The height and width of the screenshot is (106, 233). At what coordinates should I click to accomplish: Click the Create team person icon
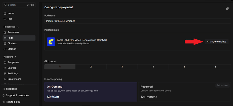[5, 79]
